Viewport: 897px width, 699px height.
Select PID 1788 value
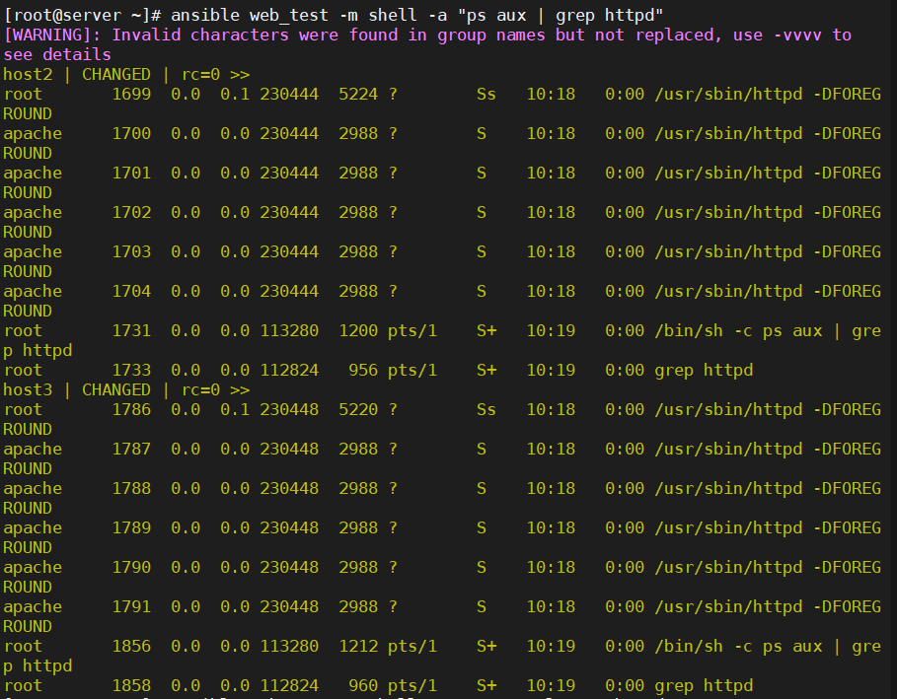(131, 489)
